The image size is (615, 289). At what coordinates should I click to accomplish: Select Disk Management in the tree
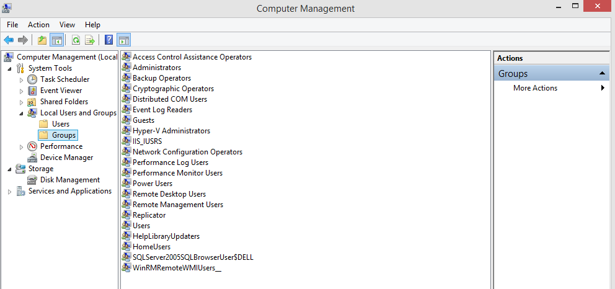pyautogui.click(x=70, y=180)
